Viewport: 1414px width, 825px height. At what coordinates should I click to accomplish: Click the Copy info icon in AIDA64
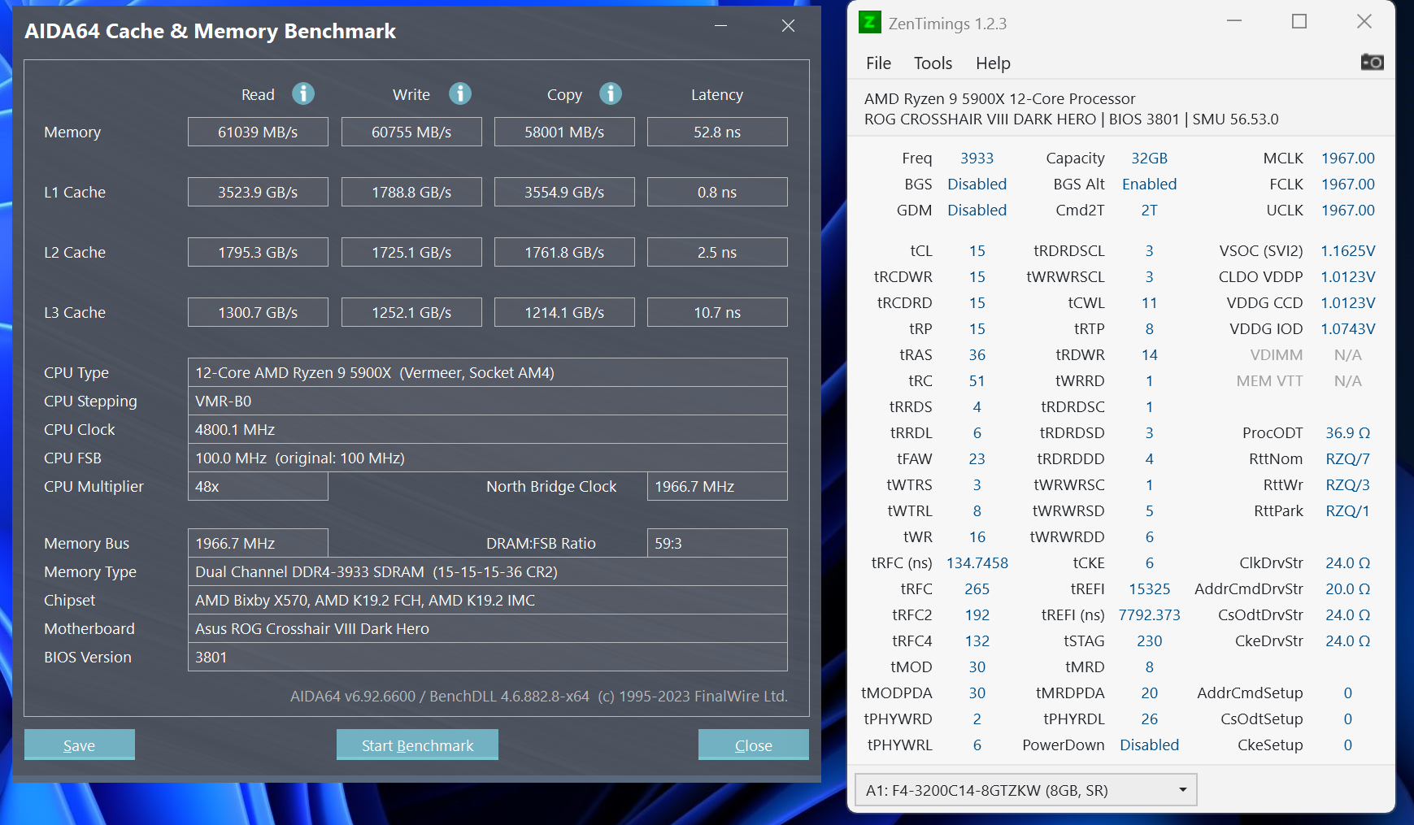tap(611, 93)
